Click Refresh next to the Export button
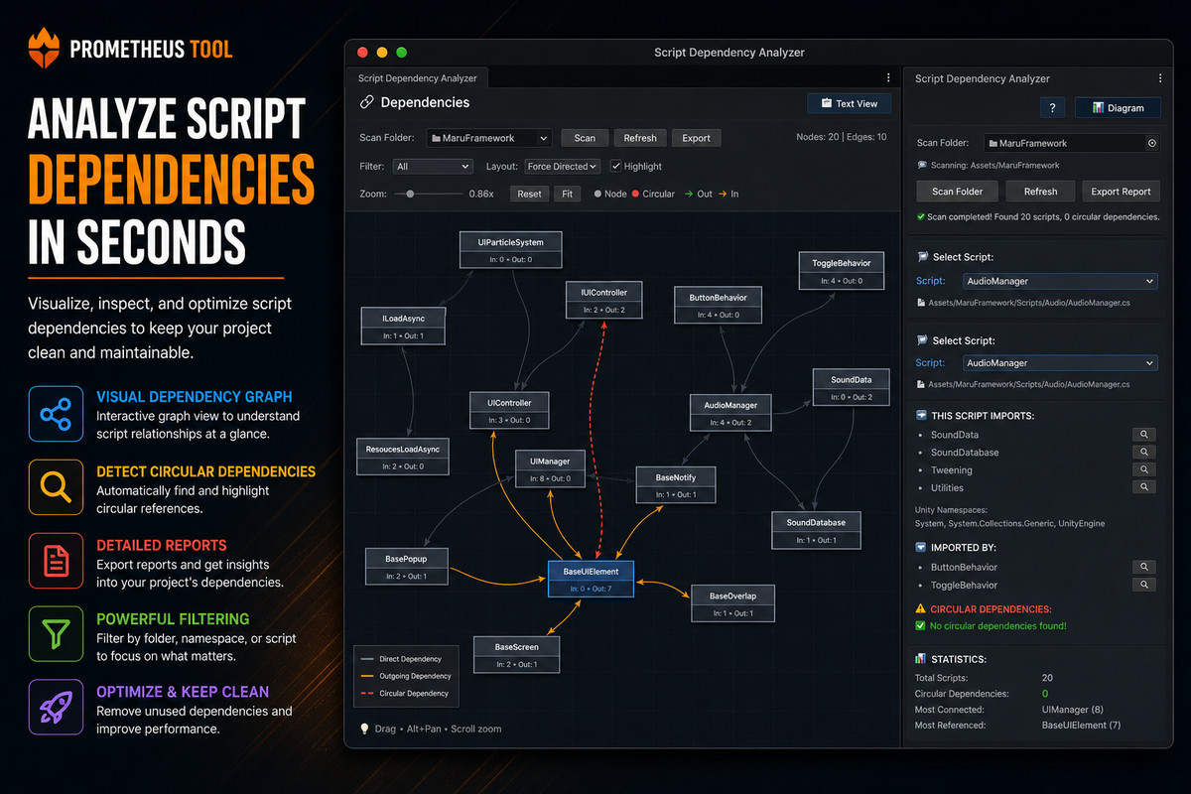The height and width of the screenshot is (794, 1191). [x=640, y=138]
